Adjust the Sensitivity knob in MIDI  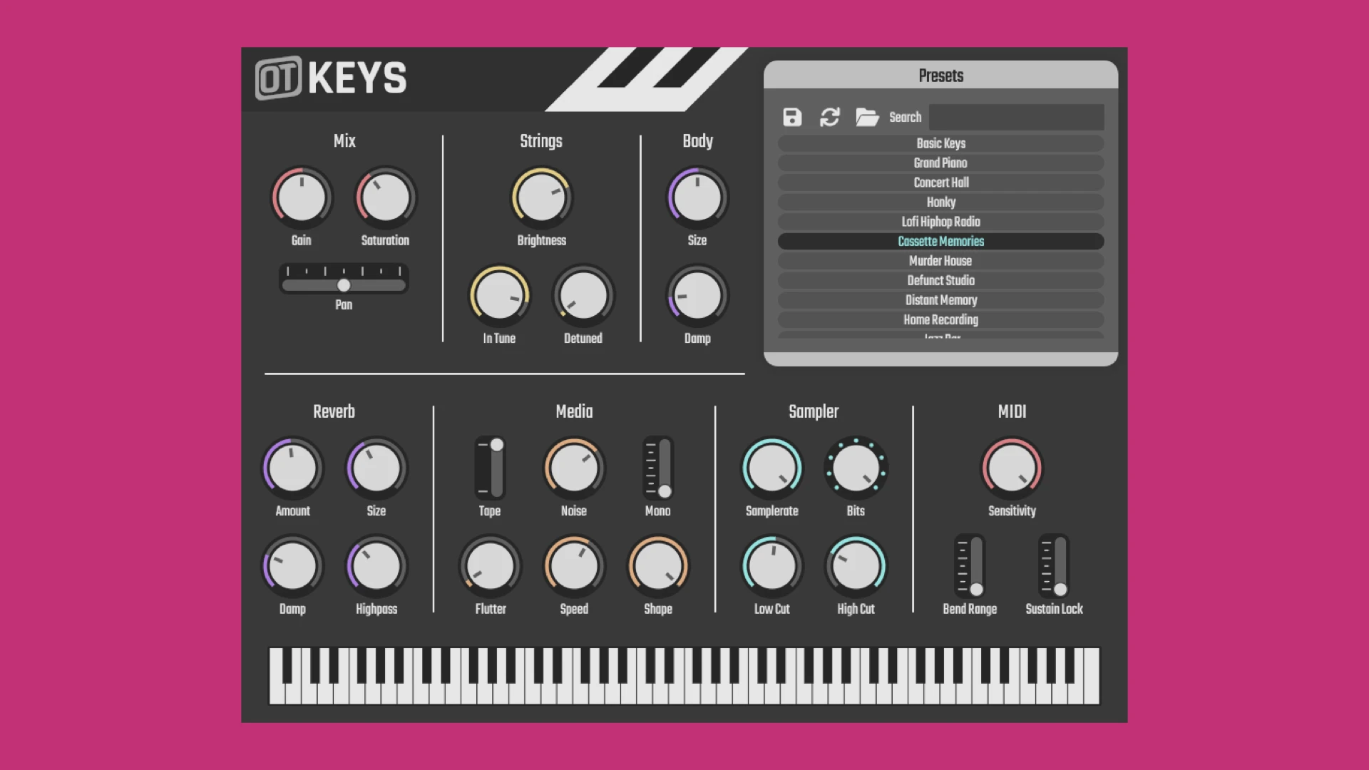[1012, 467]
